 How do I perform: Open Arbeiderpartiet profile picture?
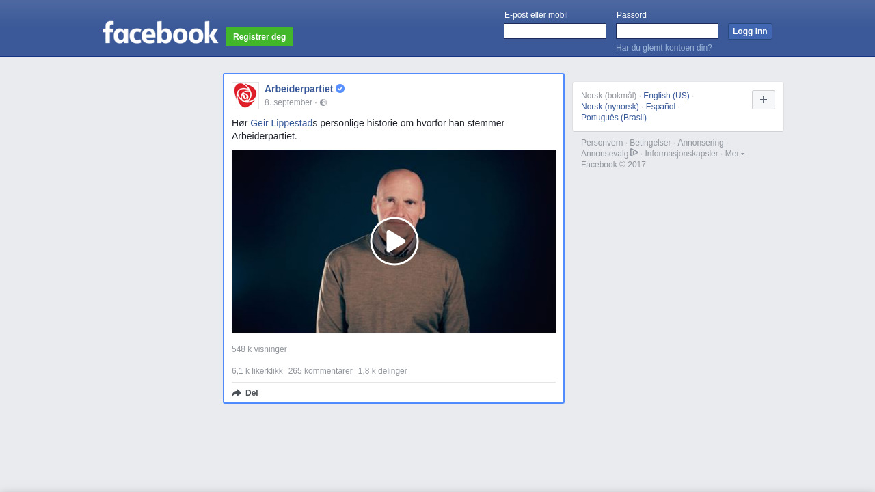[x=245, y=96]
